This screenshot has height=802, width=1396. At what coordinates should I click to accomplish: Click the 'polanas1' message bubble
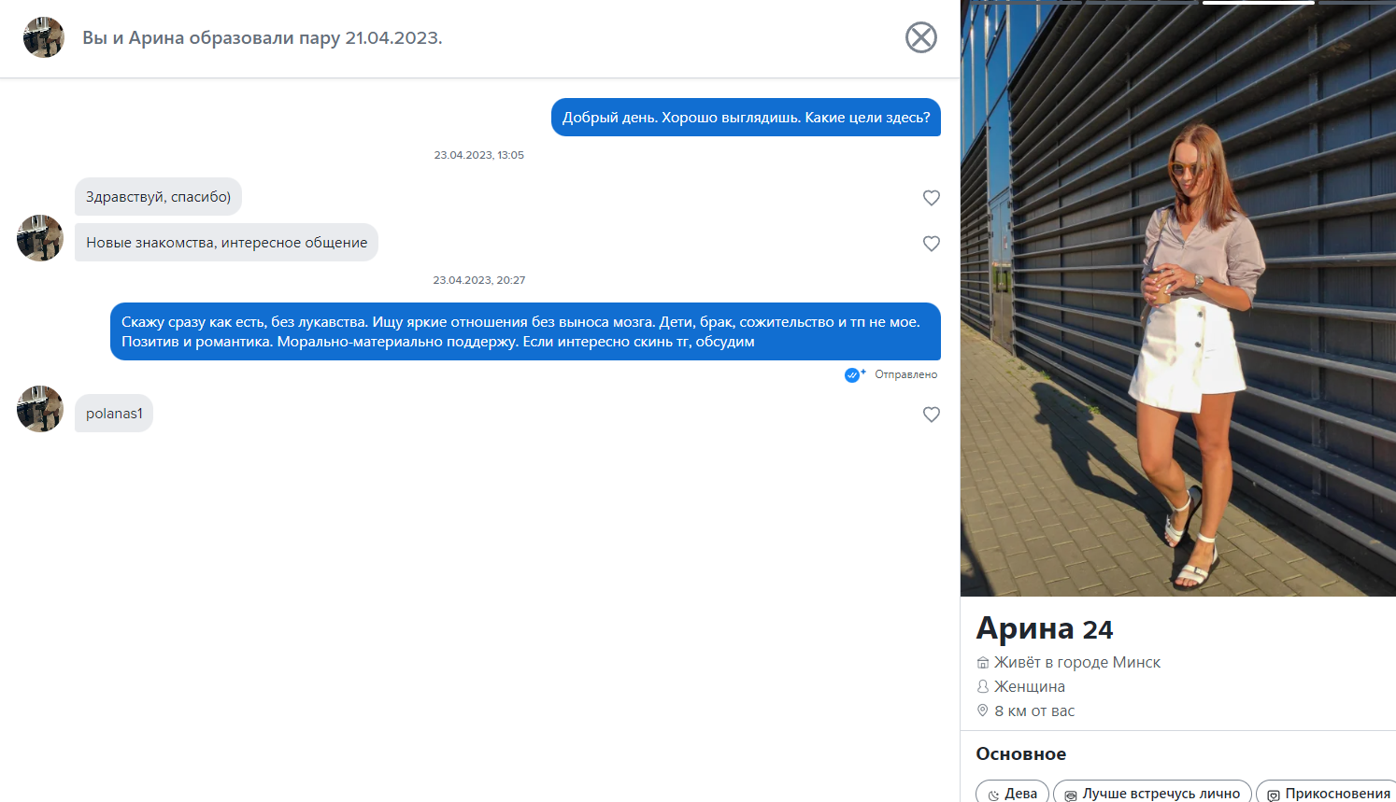[114, 414]
